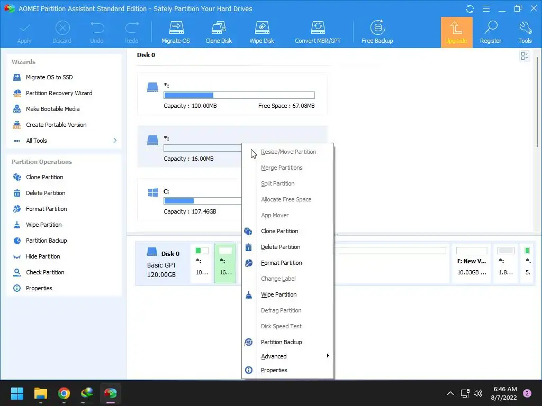Click the orange Upgrade button
Screen dimensions: 542x406
coord(456,32)
